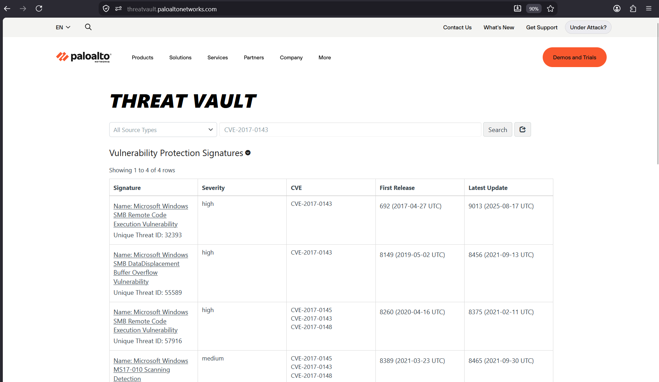Open the browser account menu

[617, 9]
